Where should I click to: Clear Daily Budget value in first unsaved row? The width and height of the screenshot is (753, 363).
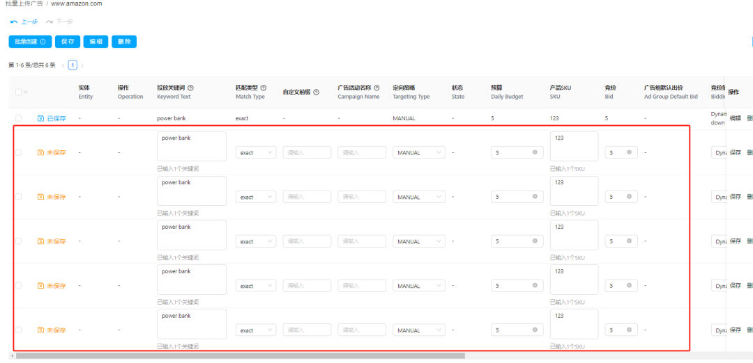click(x=535, y=153)
